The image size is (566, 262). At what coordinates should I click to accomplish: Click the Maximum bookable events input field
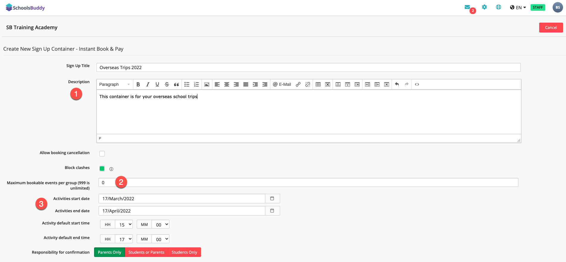click(308, 182)
